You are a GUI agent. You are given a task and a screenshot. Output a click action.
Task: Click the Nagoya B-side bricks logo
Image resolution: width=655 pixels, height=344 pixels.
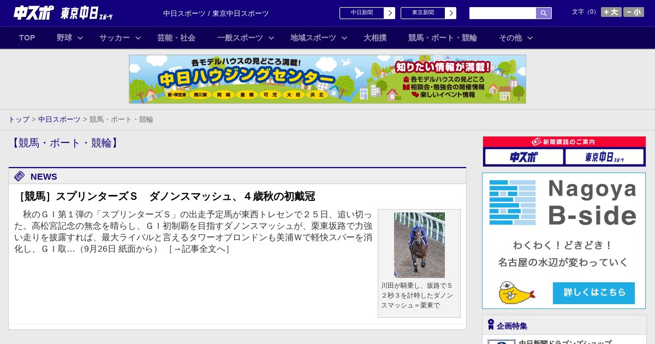(x=513, y=202)
